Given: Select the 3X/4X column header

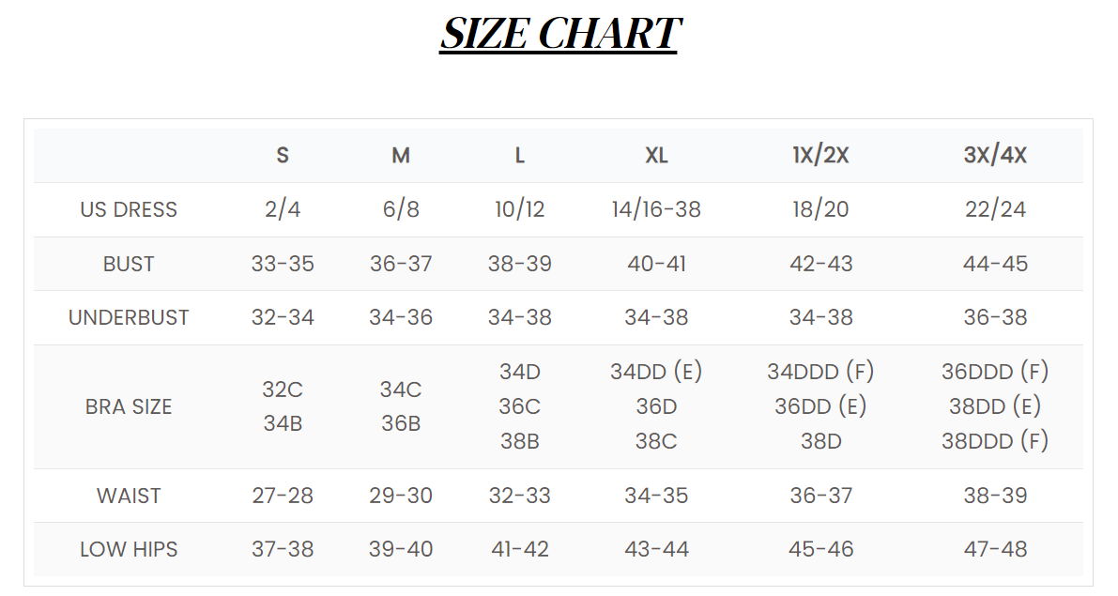Looking at the screenshot, I should pos(995,156).
